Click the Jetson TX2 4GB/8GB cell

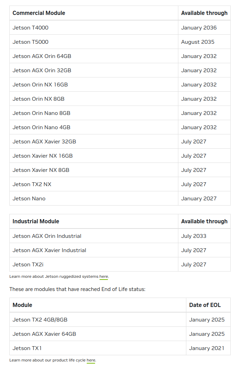tap(98, 319)
